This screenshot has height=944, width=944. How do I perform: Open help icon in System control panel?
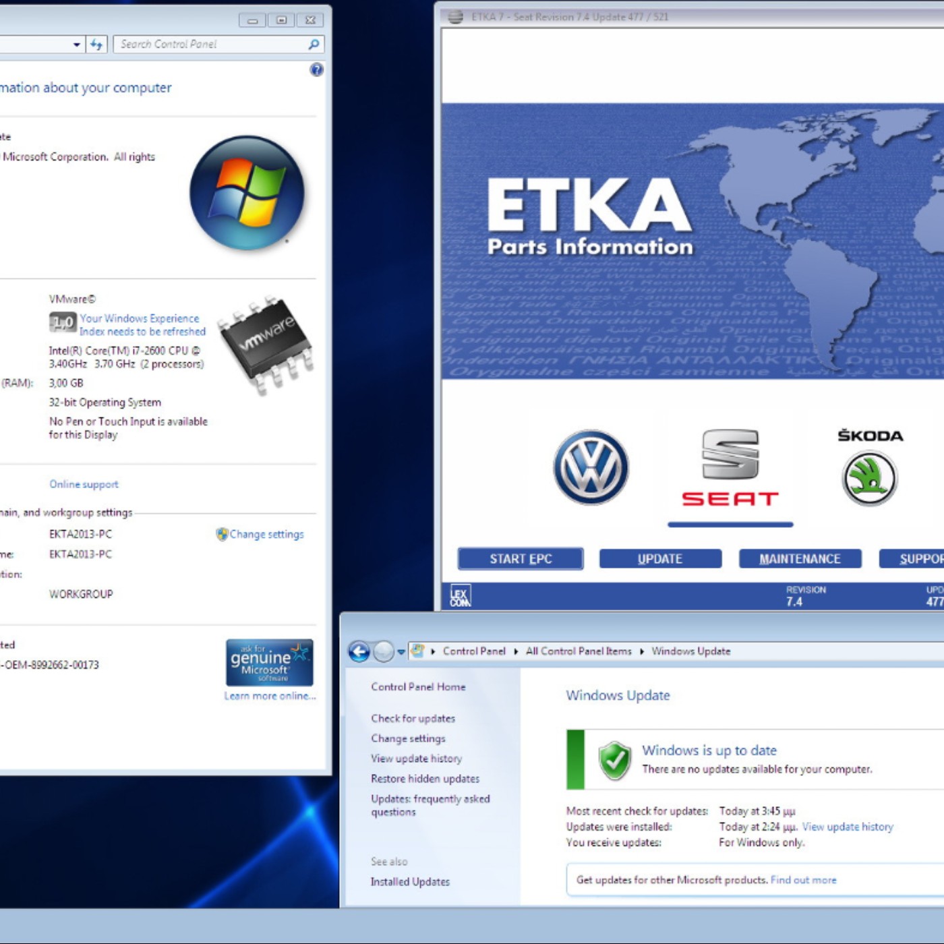316,69
